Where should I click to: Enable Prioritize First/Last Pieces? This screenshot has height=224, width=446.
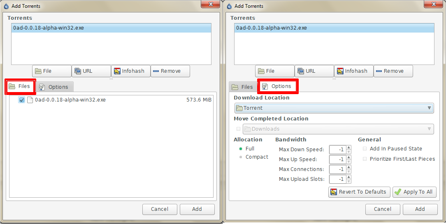[x=365, y=159]
